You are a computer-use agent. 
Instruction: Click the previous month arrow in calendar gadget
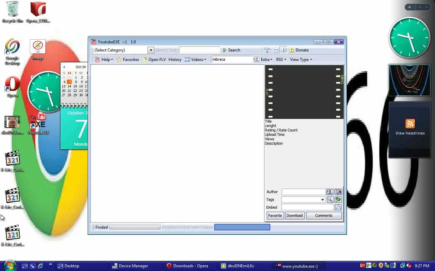pos(64,67)
